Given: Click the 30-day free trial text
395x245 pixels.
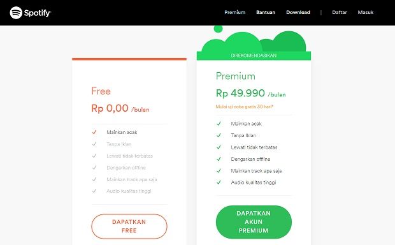Looking at the screenshot, I should point(245,107).
